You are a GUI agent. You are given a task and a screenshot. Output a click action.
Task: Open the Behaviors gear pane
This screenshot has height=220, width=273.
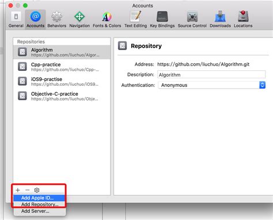coord(56,19)
